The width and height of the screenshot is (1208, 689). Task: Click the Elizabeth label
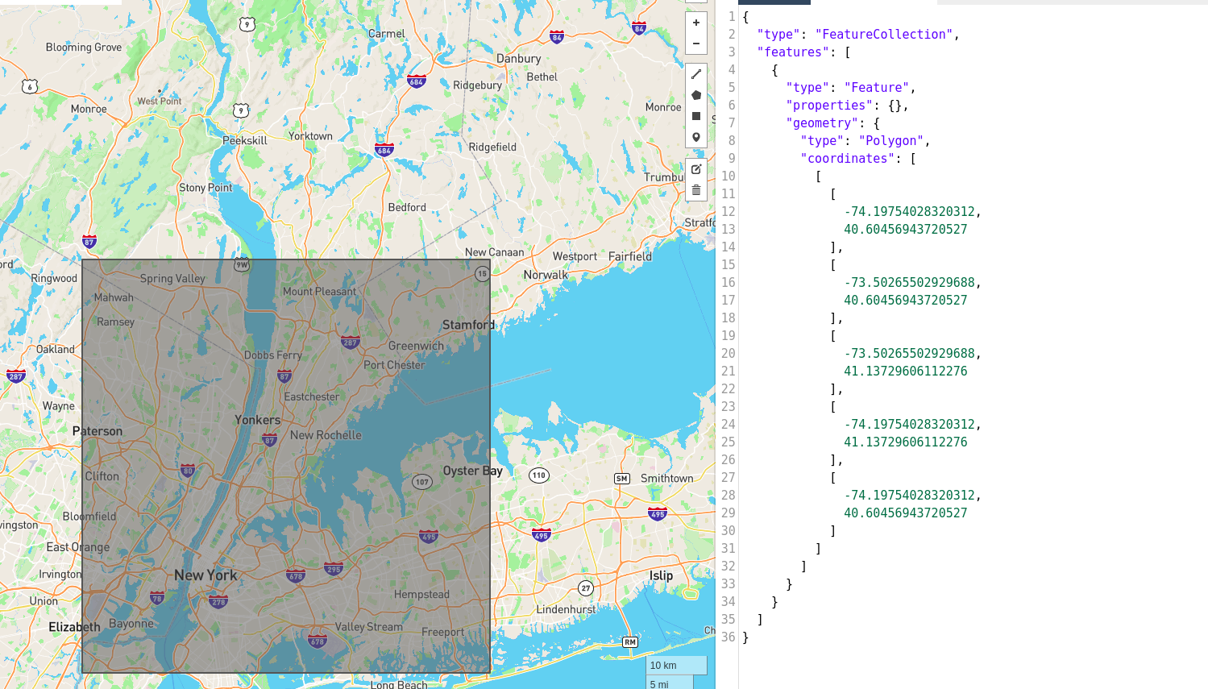pyautogui.click(x=74, y=627)
